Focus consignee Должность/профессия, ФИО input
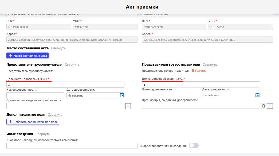 tap(65, 85)
